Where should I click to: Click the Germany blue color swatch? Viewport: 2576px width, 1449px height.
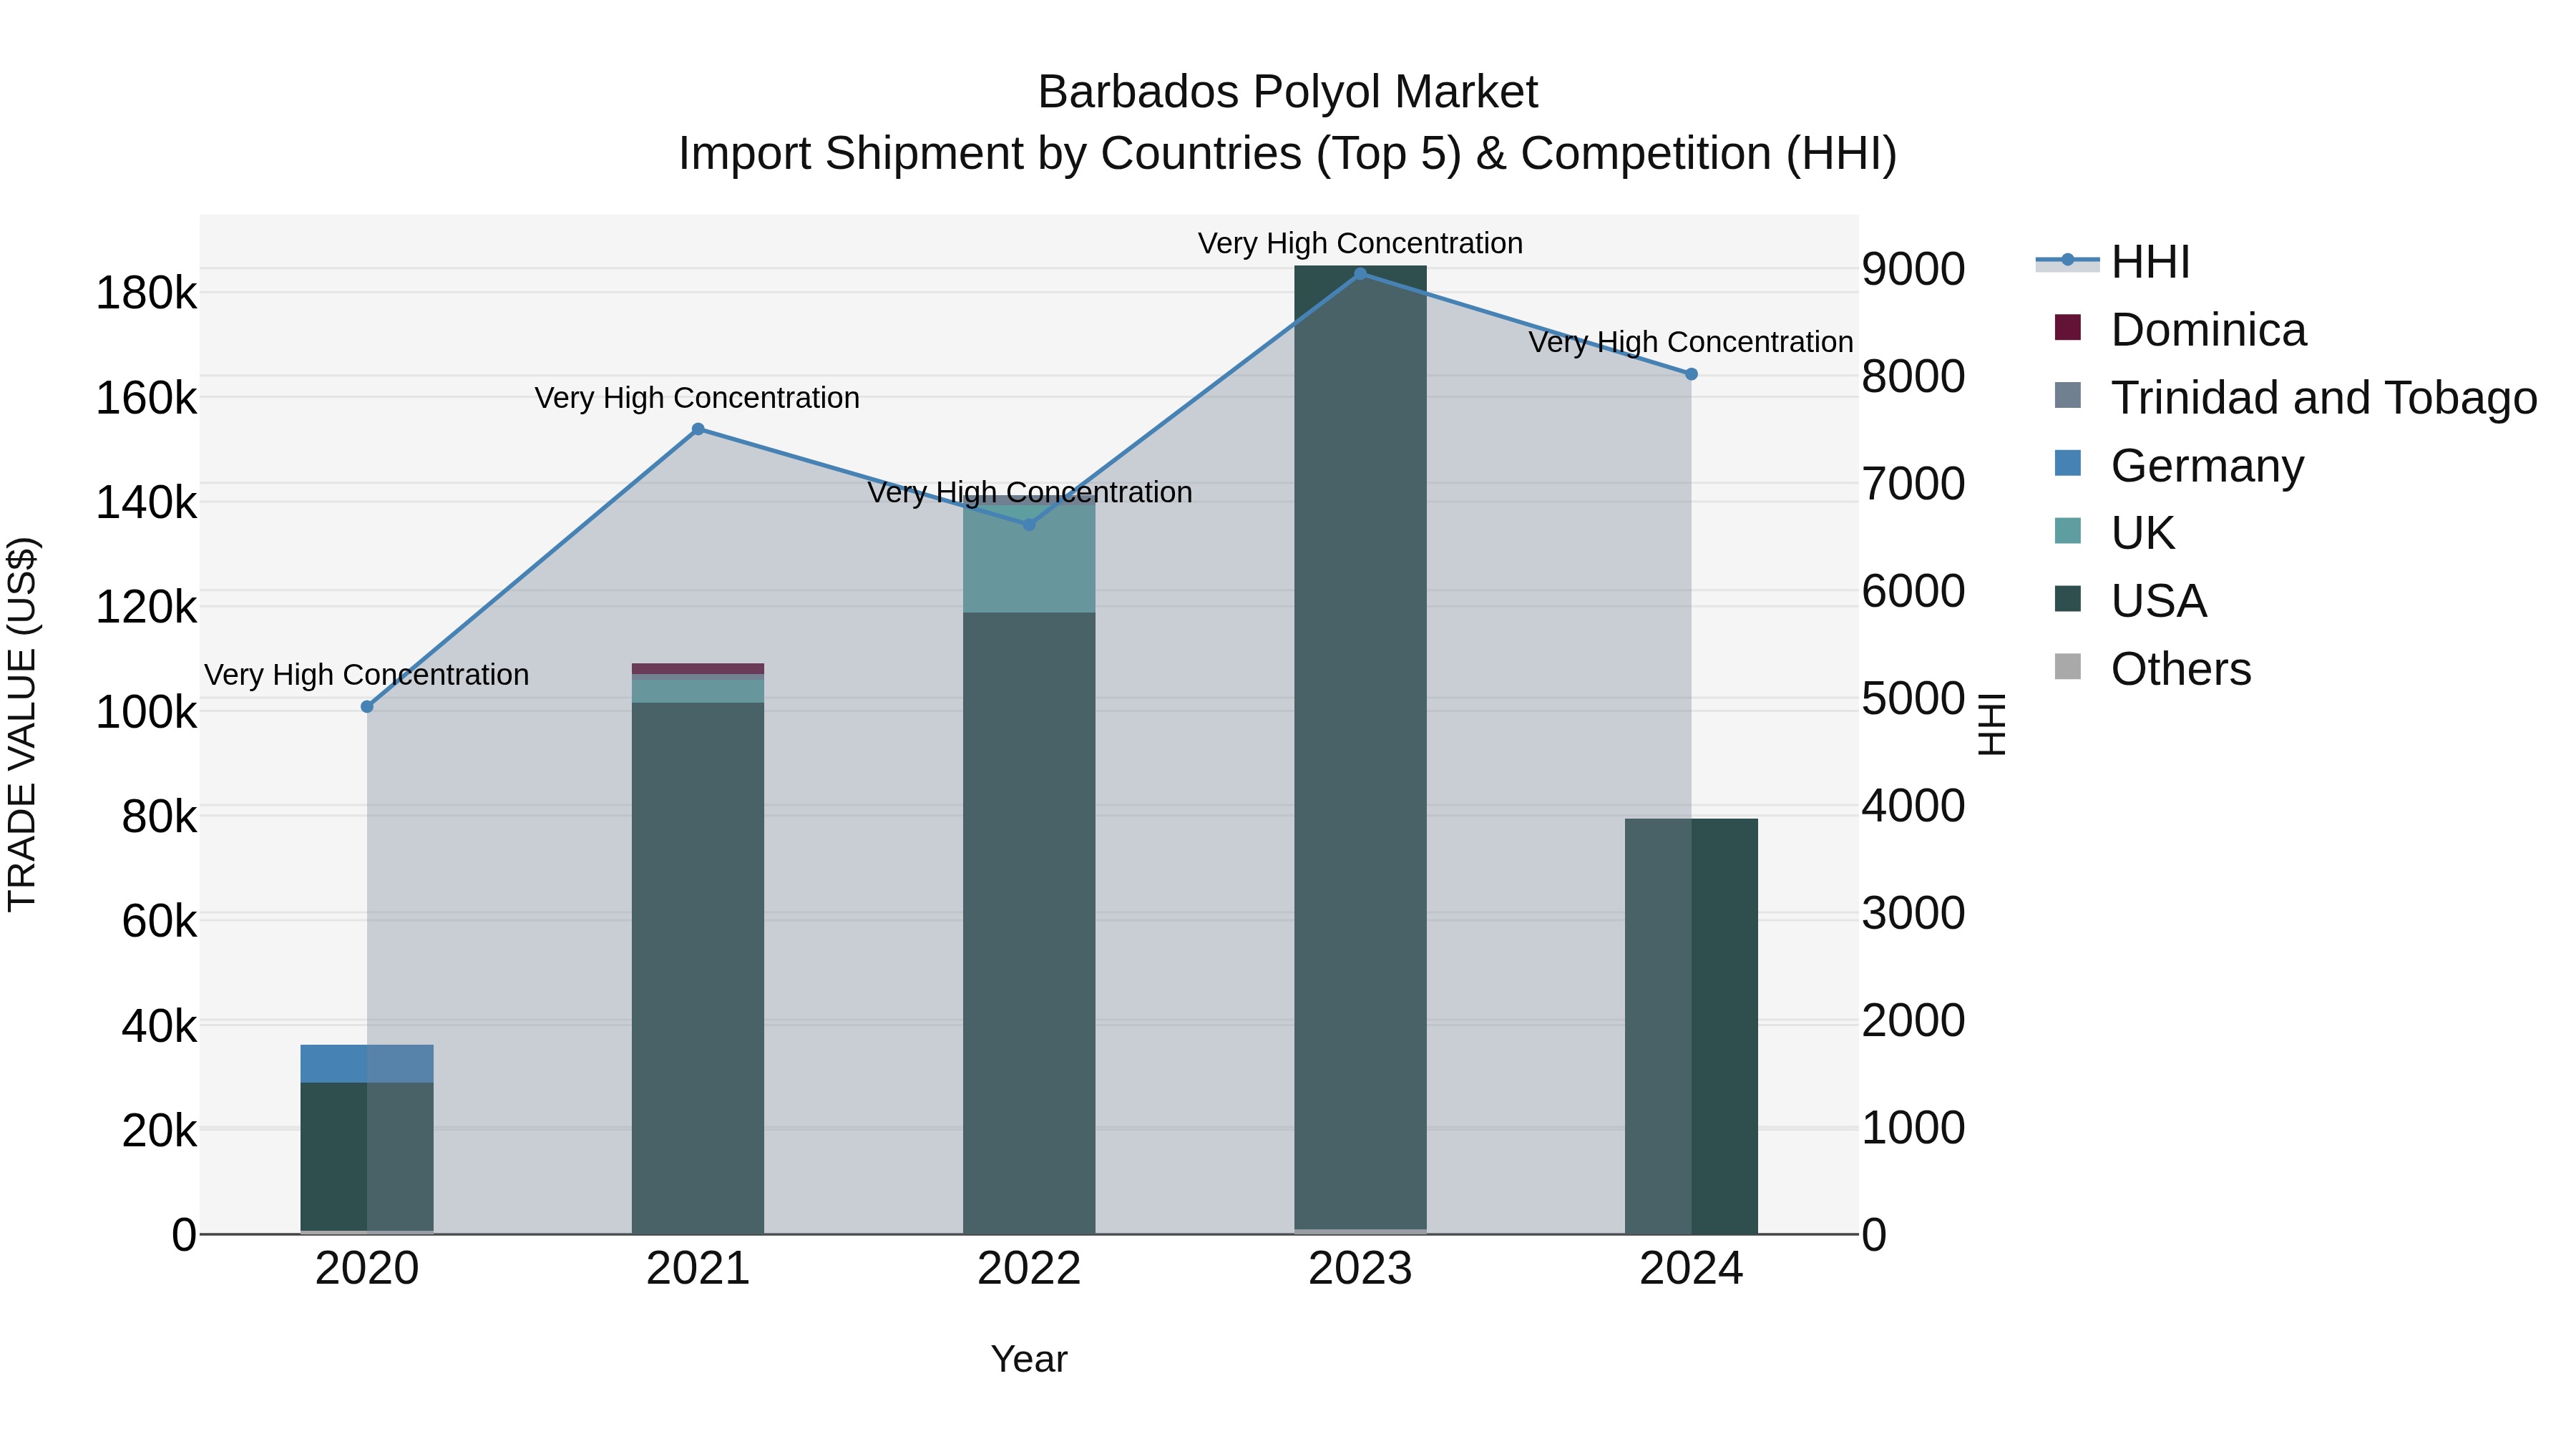point(2067,463)
